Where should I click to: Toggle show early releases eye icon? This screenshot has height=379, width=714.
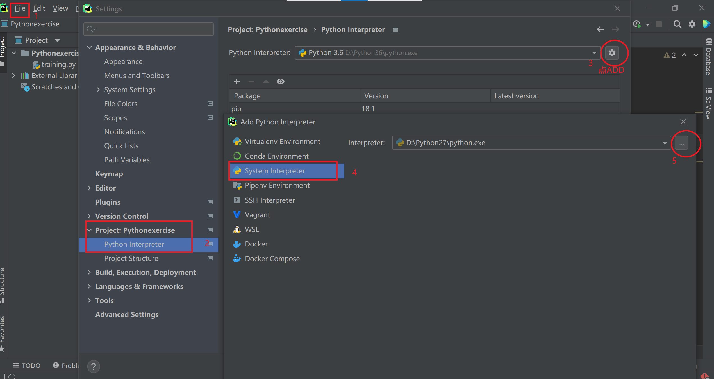(280, 81)
